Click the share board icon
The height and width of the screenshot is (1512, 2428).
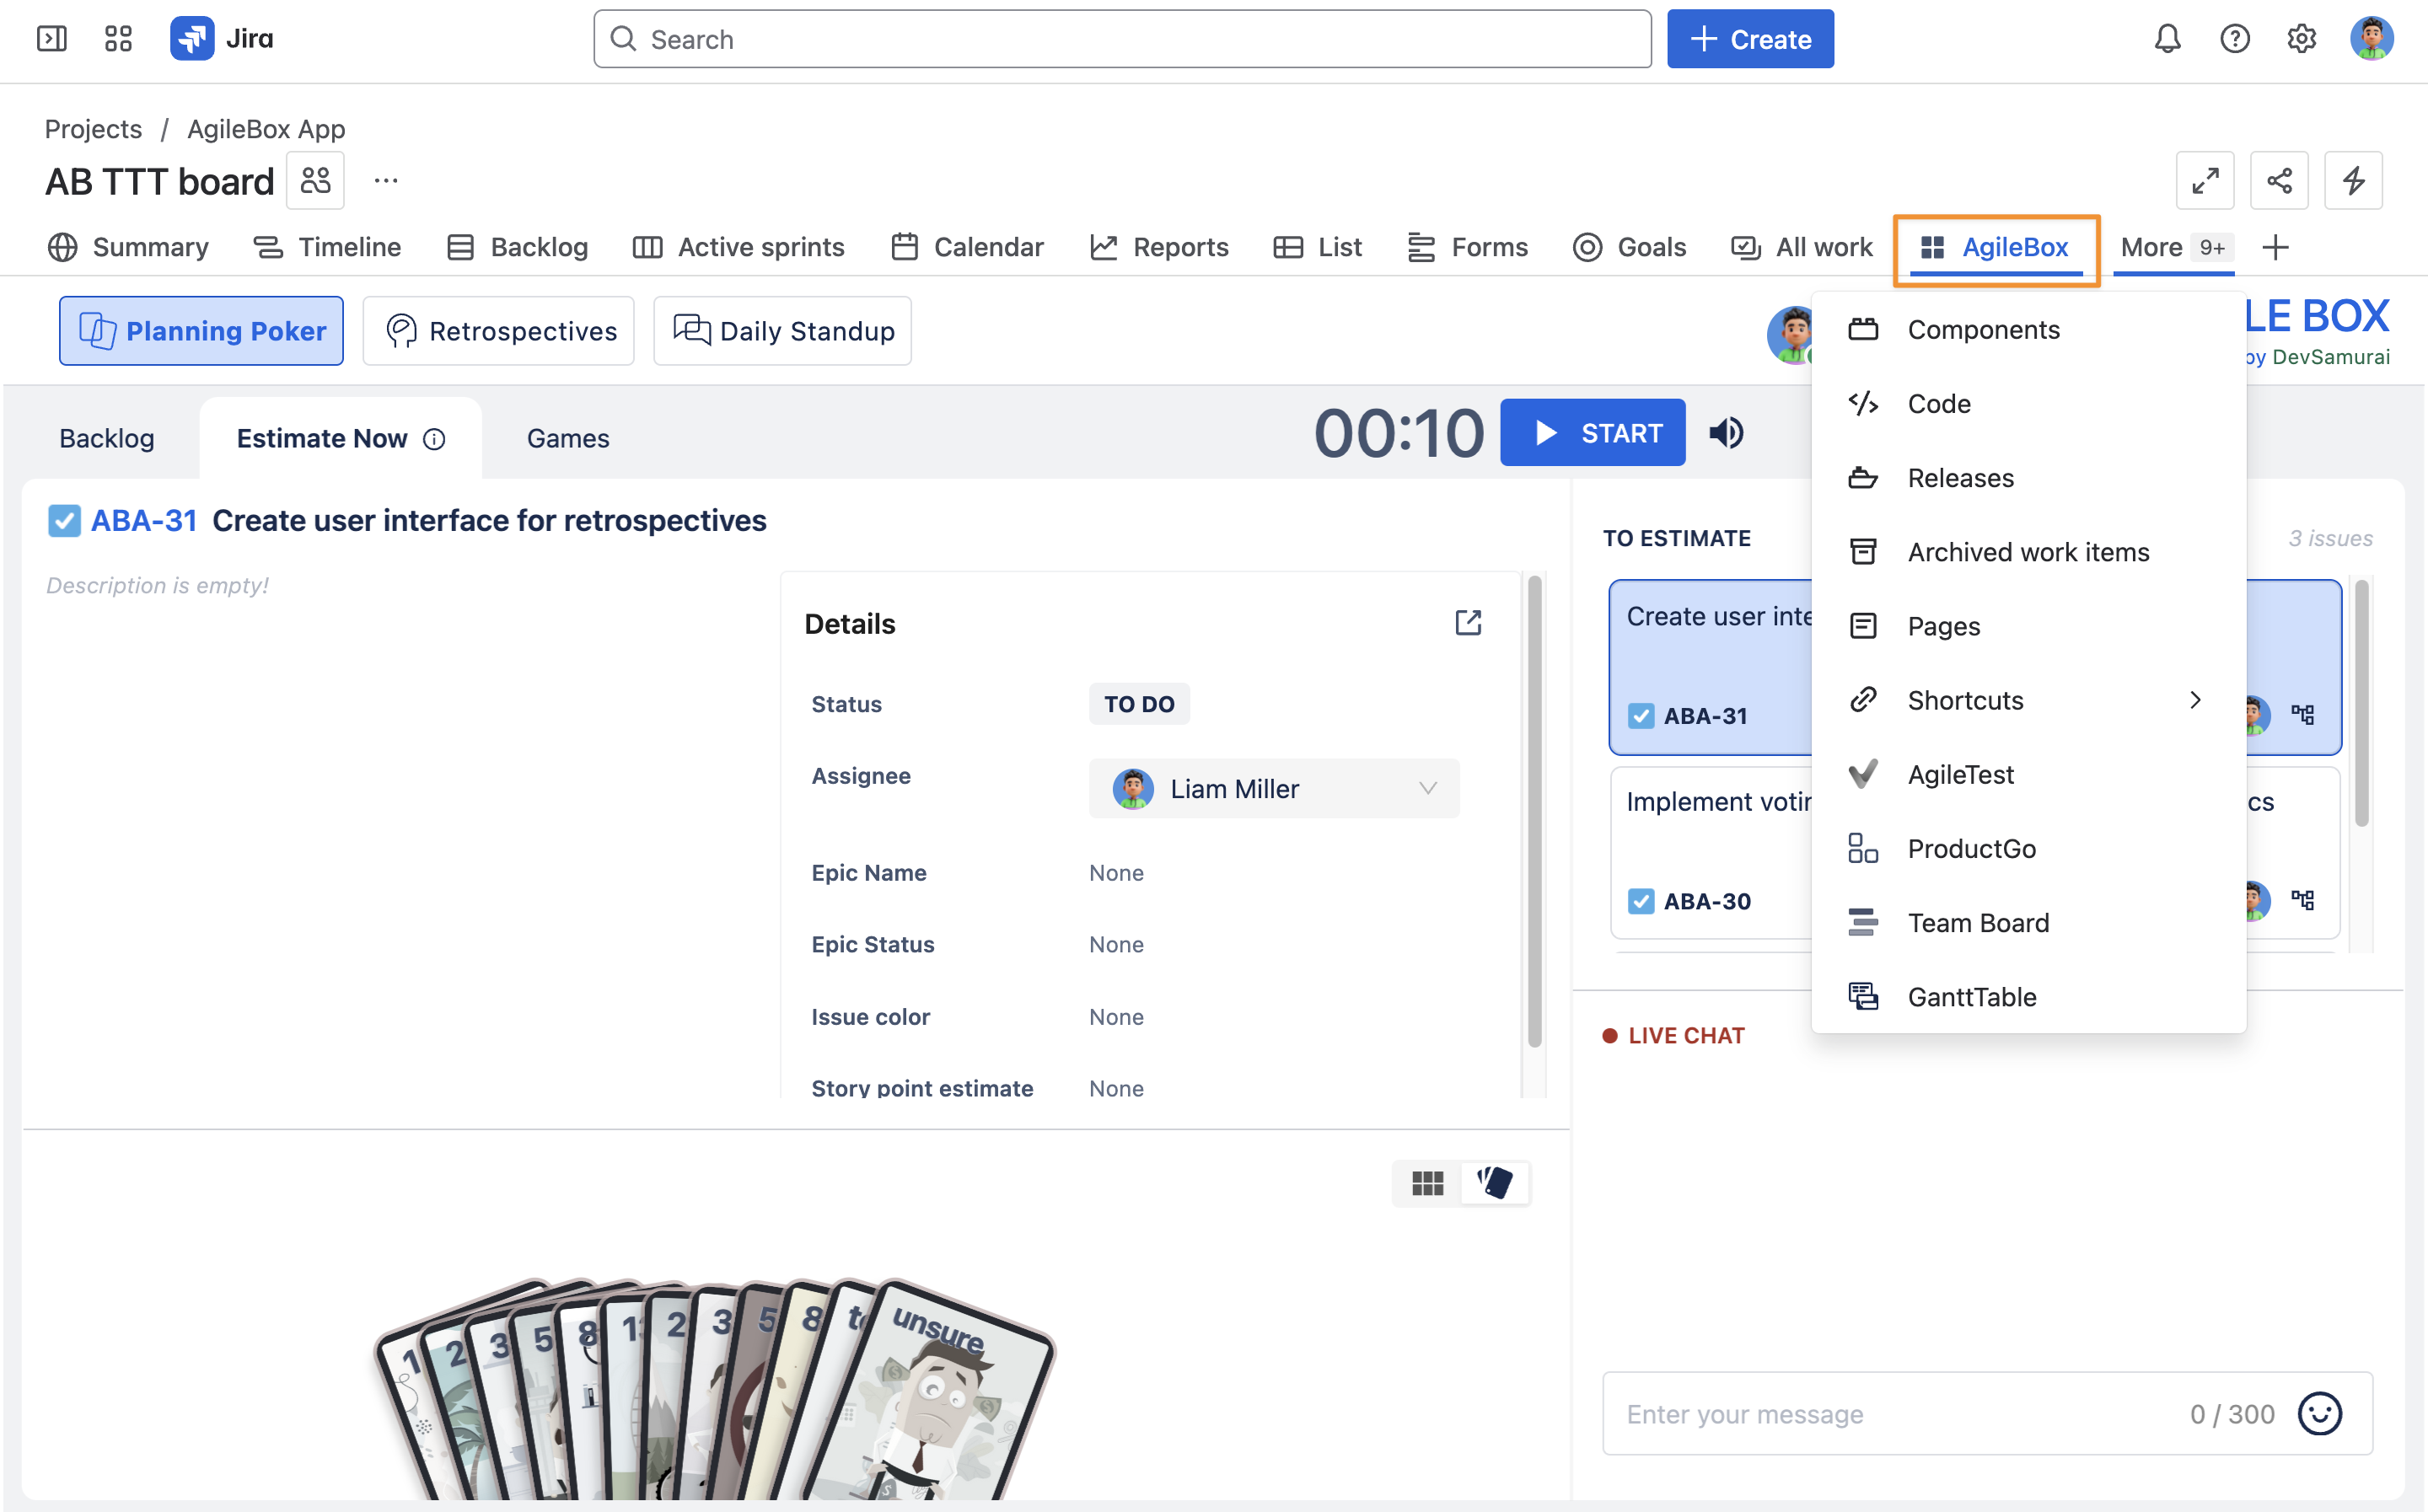pos(2278,181)
